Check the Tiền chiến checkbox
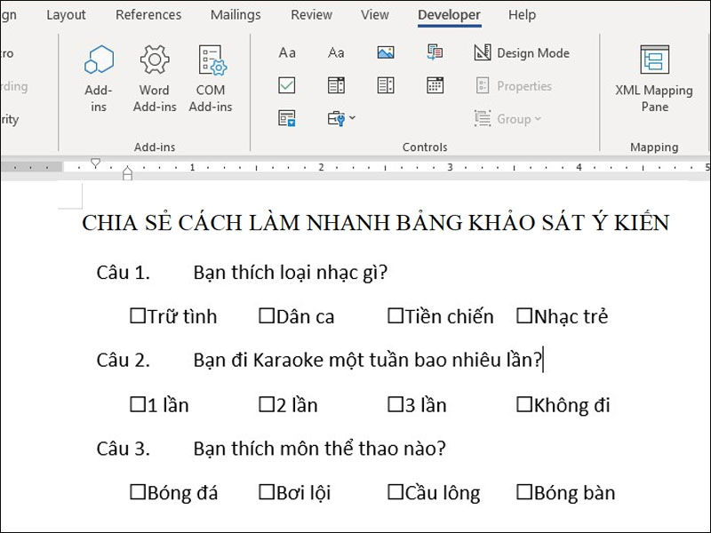 click(x=395, y=315)
